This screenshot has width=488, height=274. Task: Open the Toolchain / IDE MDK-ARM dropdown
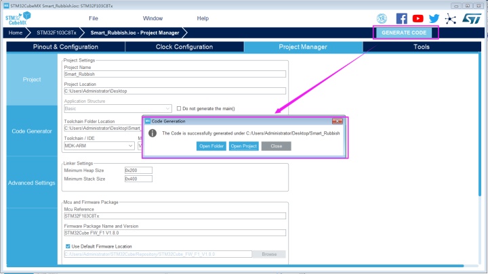point(99,145)
